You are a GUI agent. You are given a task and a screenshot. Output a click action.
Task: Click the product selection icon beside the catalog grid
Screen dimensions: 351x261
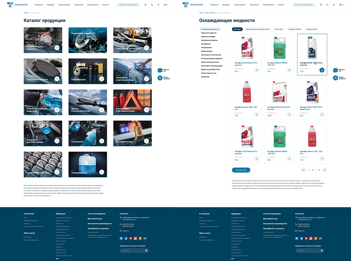pyautogui.click(x=160, y=78)
